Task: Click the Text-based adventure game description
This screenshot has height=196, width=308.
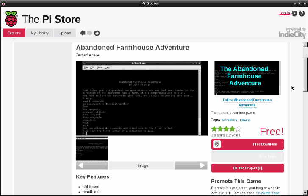Action: pyautogui.click(x=233, y=113)
